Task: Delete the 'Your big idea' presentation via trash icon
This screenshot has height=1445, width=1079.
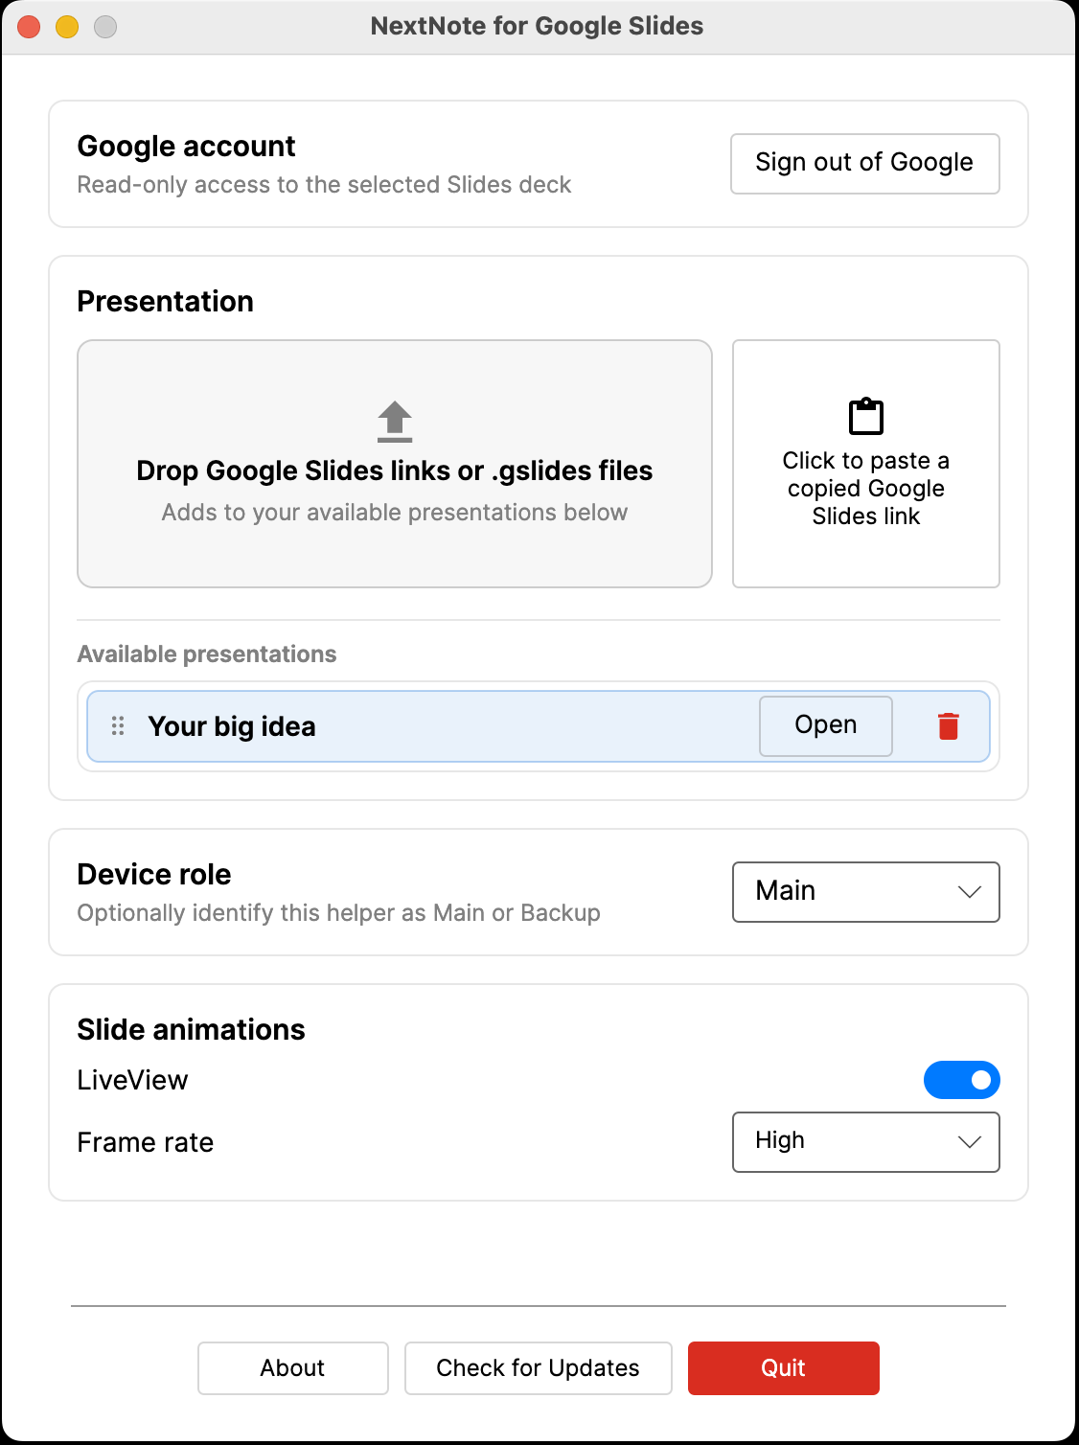Action: coord(949,726)
